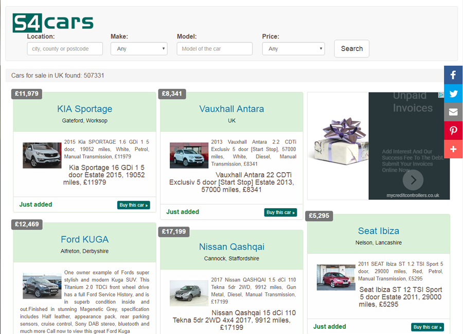Screen dimensions: 463x334
Task: Expand the Make dropdown
Action: tap(139, 49)
